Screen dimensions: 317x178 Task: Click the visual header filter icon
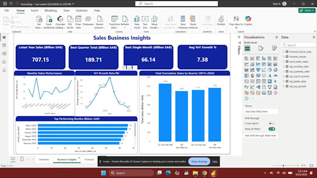124,68
